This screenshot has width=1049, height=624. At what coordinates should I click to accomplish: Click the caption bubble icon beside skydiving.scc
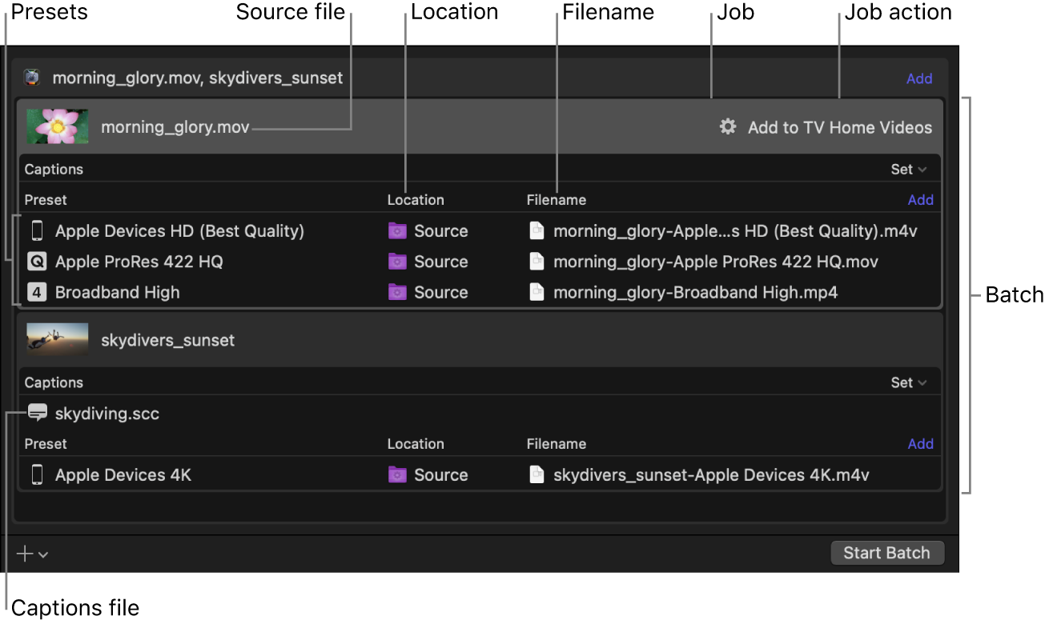37,413
